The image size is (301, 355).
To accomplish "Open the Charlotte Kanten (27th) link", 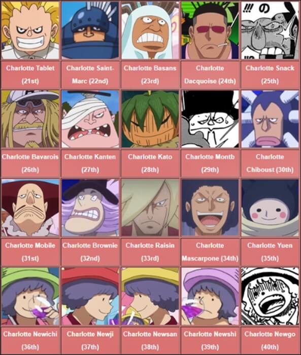I will 90,163.
